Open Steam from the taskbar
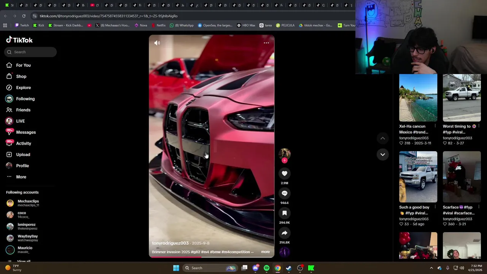The width and height of the screenshot is (487, 274). (289, 268)
